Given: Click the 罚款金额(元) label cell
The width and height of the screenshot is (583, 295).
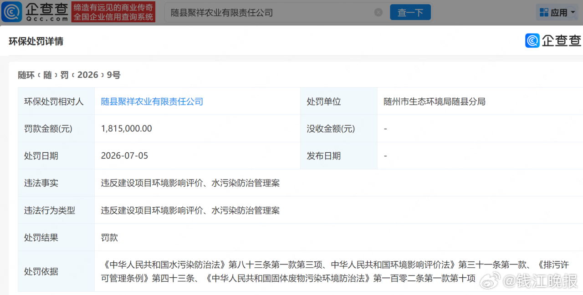Looking at the screenshot, I should [56, 129].
